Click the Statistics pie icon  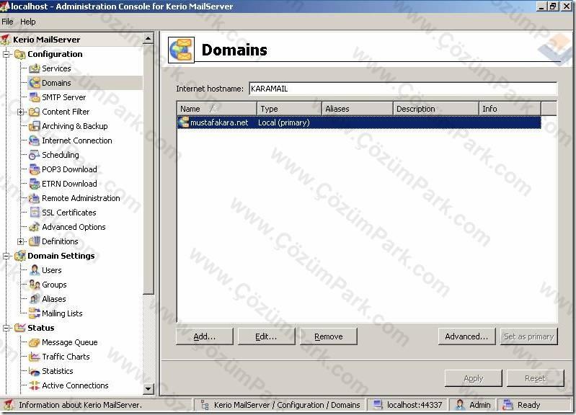34,371
